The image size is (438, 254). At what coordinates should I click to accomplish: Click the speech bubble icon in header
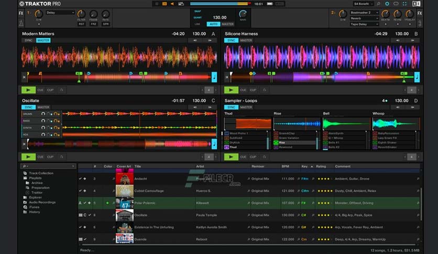pyautogui.click(x=396, y=4)
